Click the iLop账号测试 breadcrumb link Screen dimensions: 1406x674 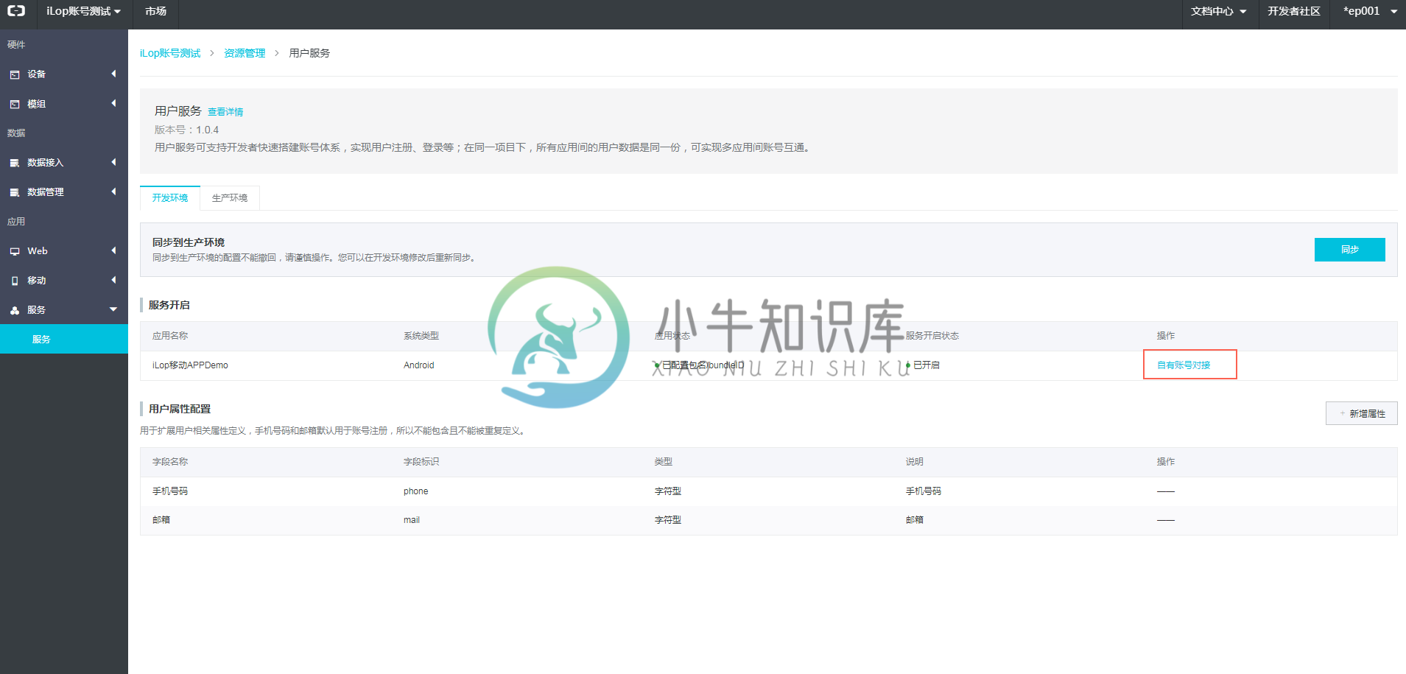tap(170, 53)
